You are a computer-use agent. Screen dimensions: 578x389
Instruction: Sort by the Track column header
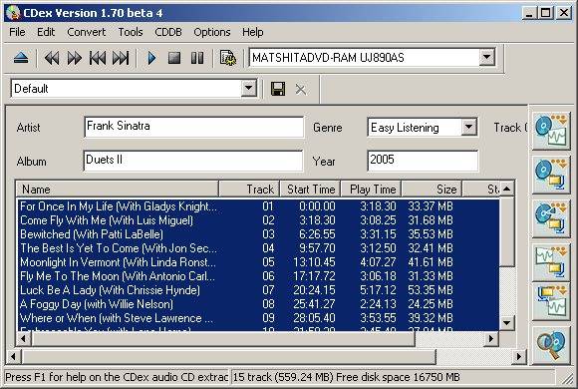point(249,189)
